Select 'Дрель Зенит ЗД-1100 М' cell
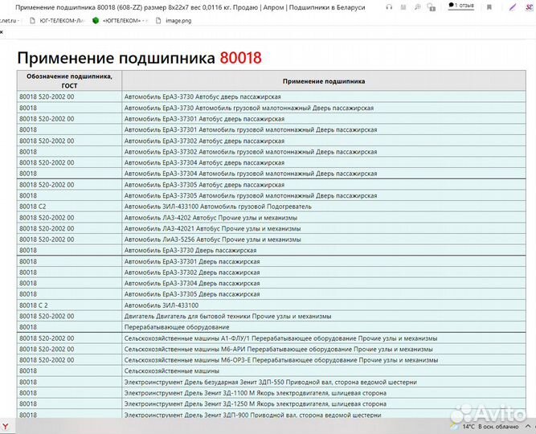536x434 pixels. coord(324,393)
